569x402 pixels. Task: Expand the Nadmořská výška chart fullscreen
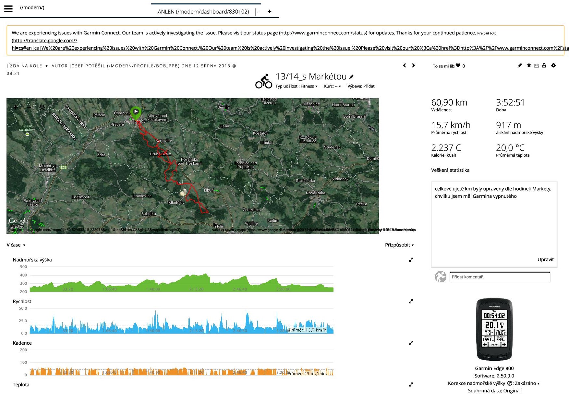click(411, 260)
